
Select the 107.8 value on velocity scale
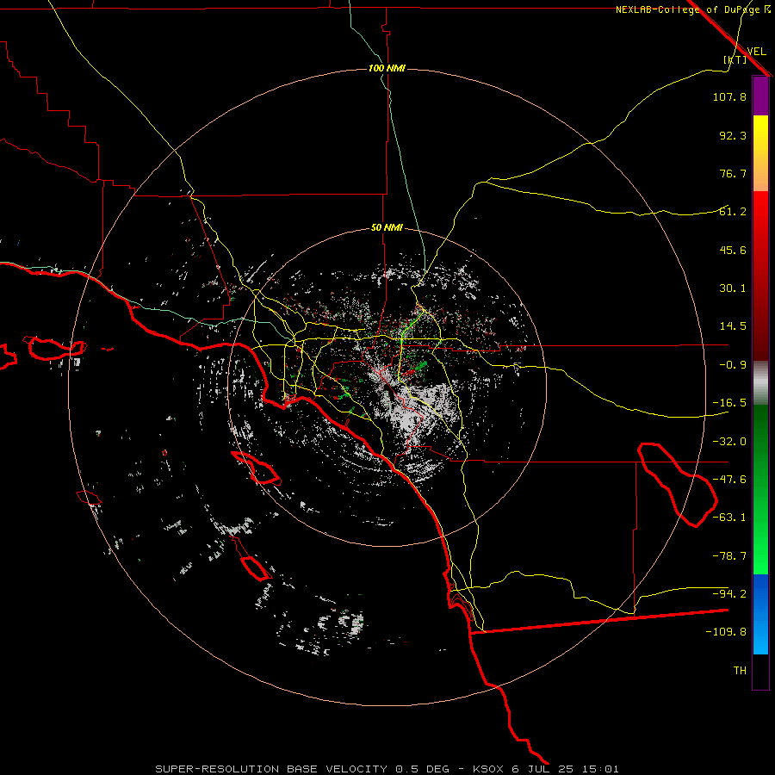pos(729,96)
